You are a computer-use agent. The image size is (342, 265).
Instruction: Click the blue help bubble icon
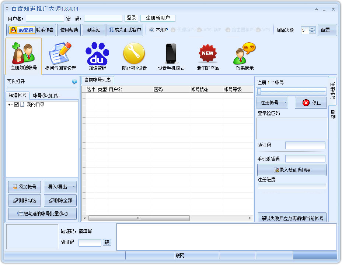(74, 82)
